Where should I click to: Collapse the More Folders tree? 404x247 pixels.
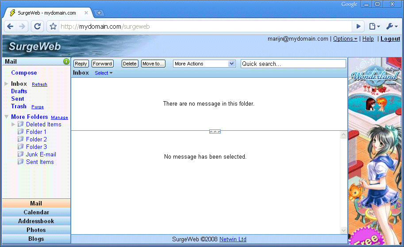click(6, 117)
